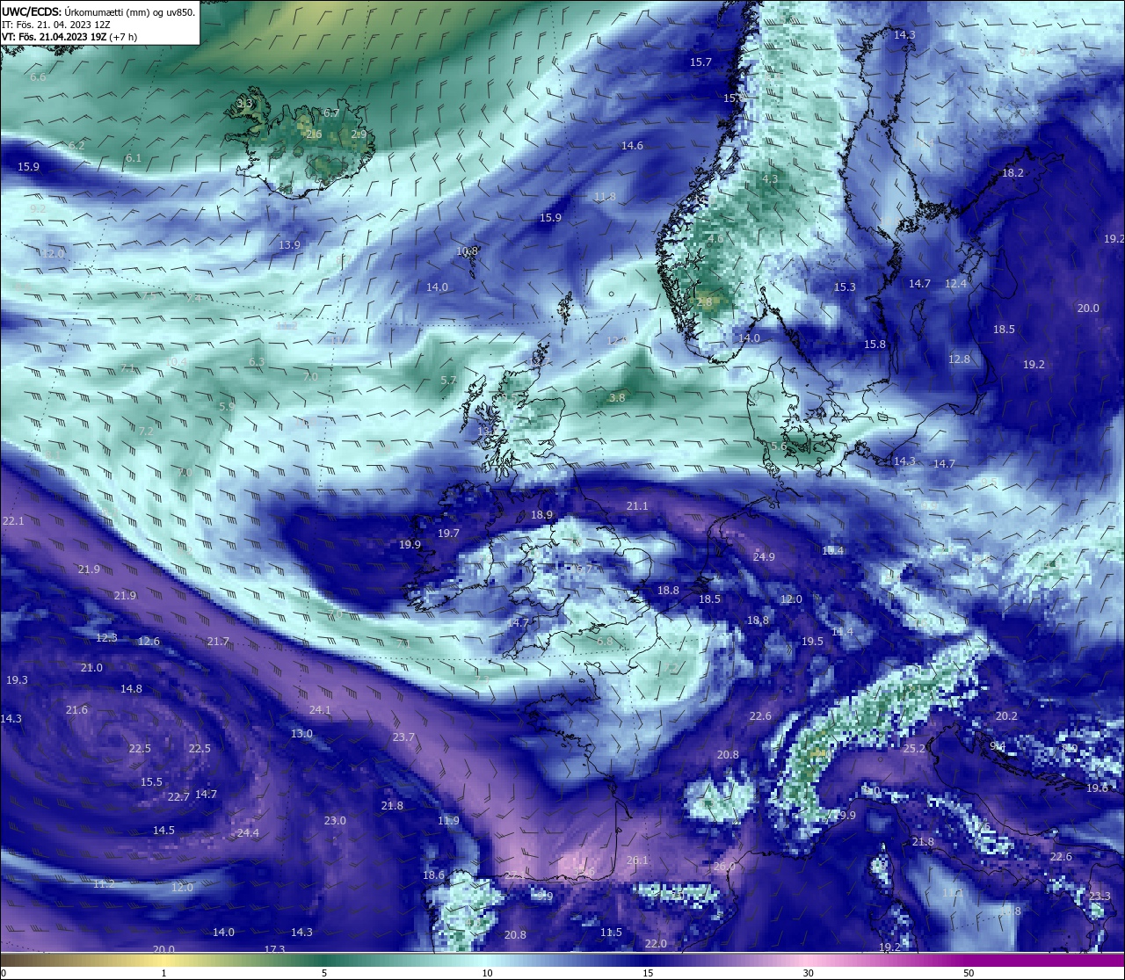Click the color scale tick label 15

pyautogui.click(x=647, y=973)
